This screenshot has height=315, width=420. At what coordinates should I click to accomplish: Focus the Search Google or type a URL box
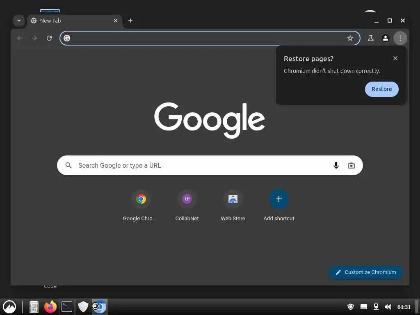coord(210,165)
